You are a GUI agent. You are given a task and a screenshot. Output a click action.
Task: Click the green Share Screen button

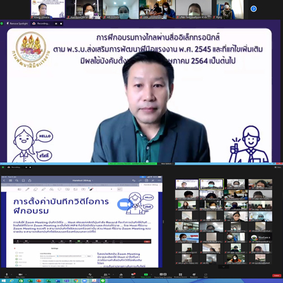pos(146,275)
